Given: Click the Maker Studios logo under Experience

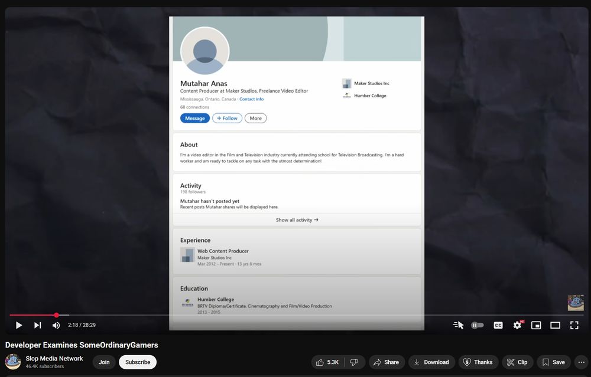Looking at the screenshot, I should pyautogui.click(x=187, y=255).
